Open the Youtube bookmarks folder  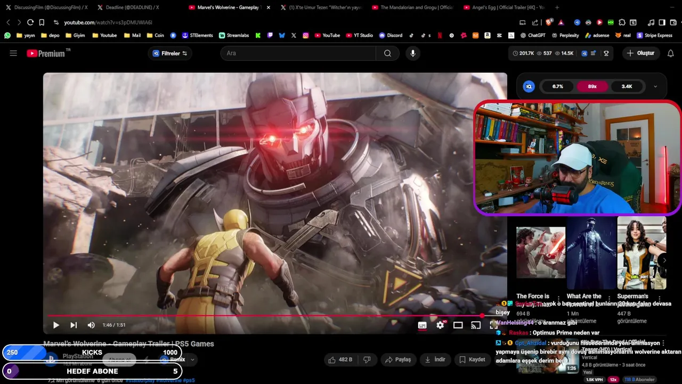click(x=104, y=35)
